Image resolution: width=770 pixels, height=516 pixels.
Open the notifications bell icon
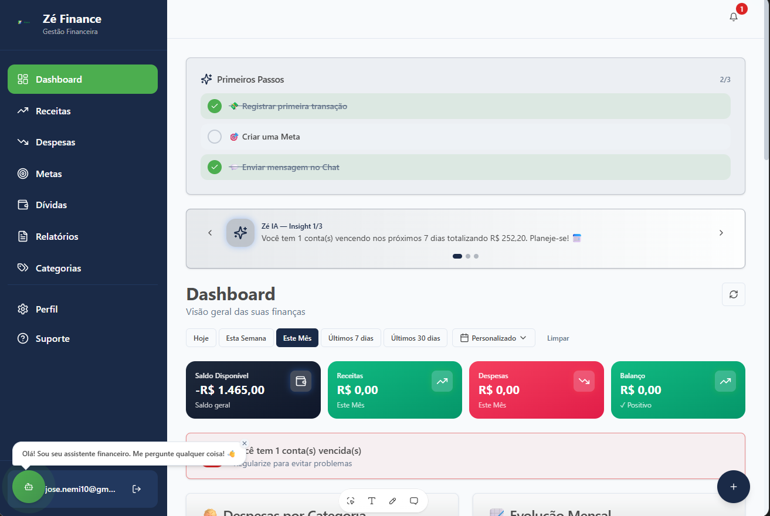click(x=734, y=17)
